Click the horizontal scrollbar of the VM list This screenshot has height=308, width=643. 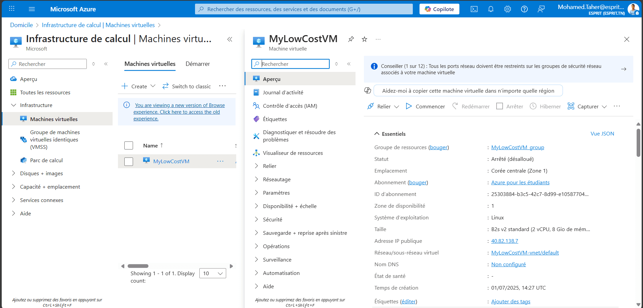[x=138, y=266]
